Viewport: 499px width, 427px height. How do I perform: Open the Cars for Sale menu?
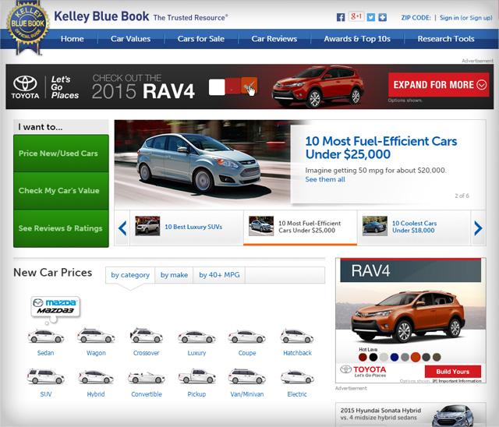pos(201,39)
